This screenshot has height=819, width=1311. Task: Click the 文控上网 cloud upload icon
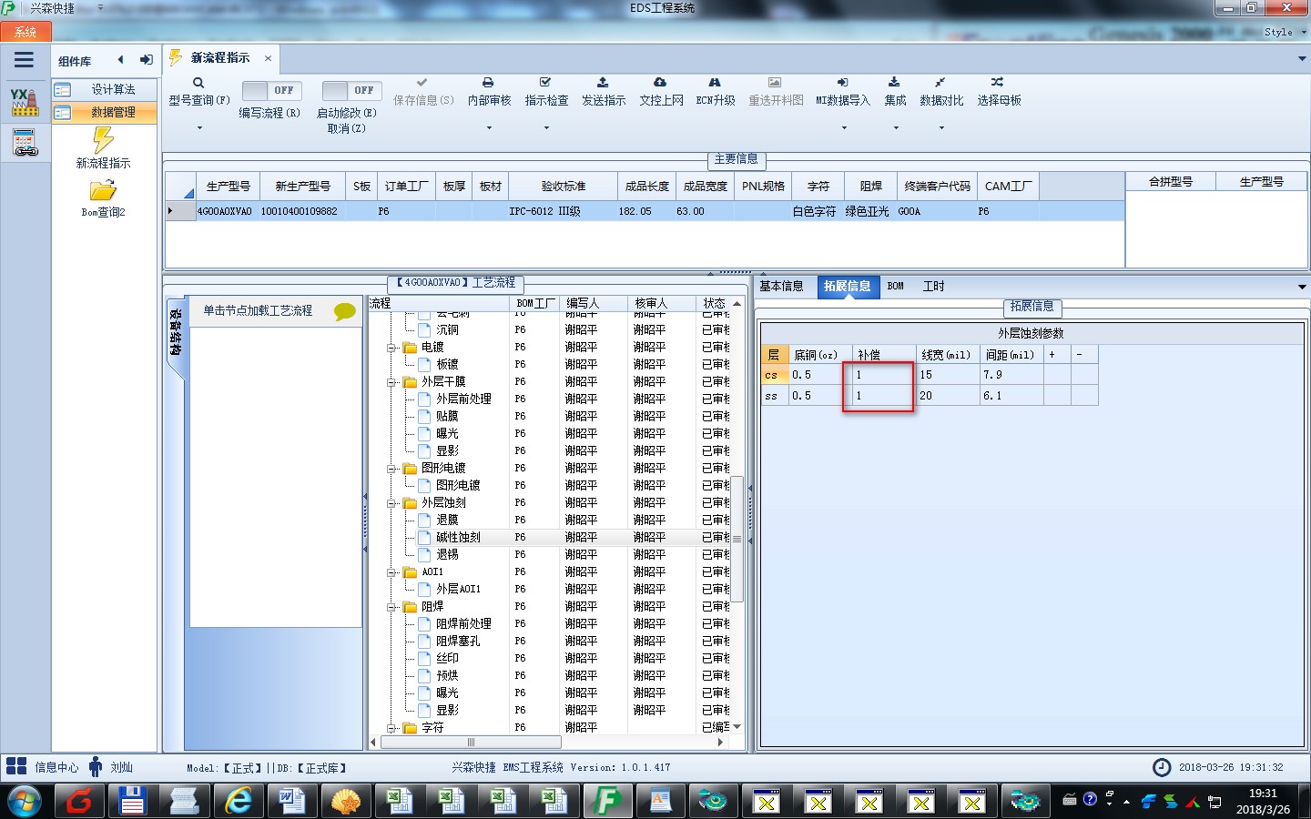660,83
